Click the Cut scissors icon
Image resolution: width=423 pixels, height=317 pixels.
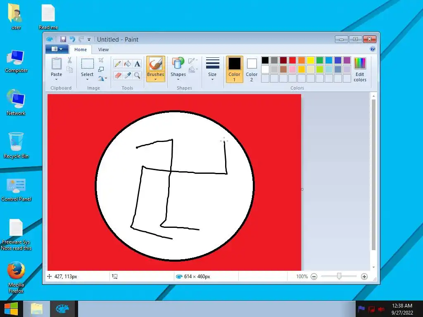(x=69, y=60)
